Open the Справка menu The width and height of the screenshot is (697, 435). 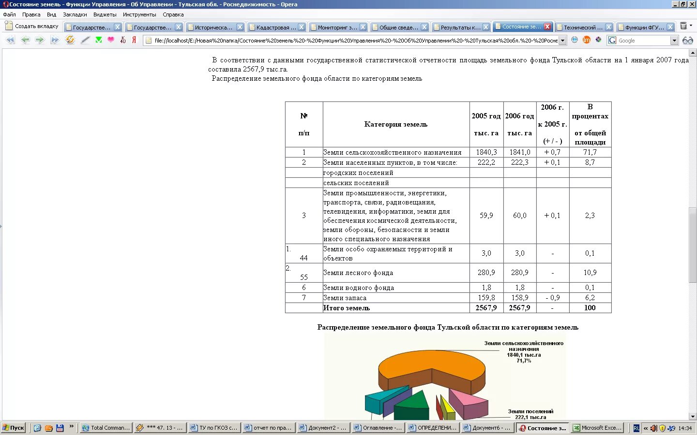pyautogui.click(x=173, y=14)
